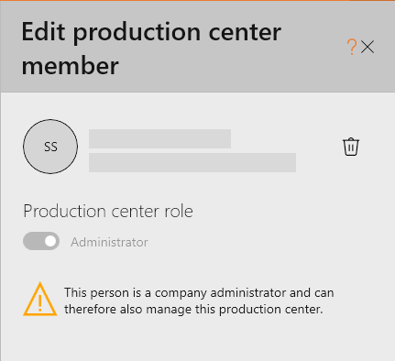Click the text therefore also manage this production center

[x=193, y=309]
